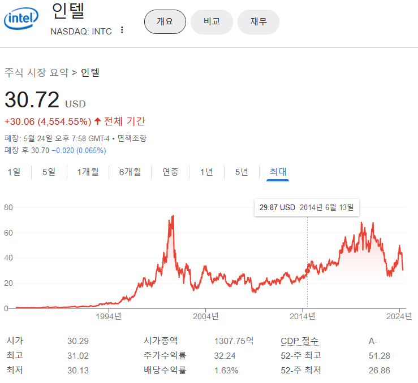Click the 52-주 최저 label

(301, 370)
